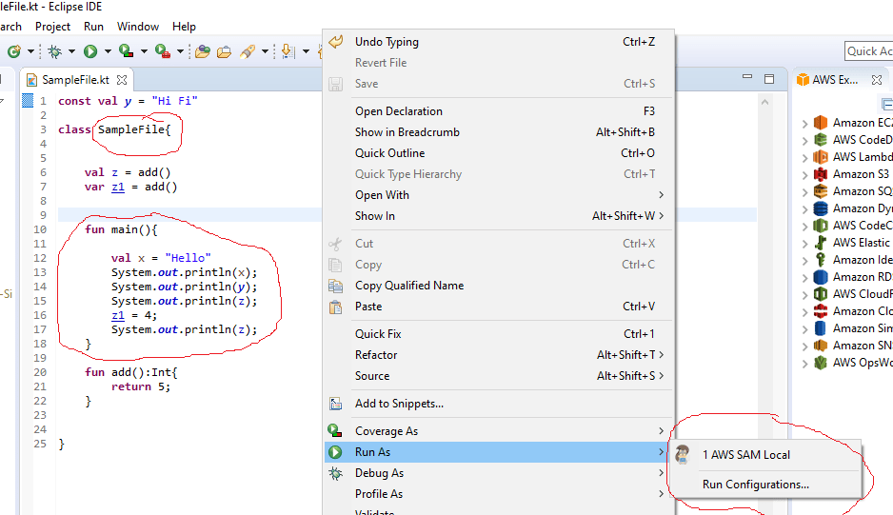Choose Paste from the context menu

(499, 307)
